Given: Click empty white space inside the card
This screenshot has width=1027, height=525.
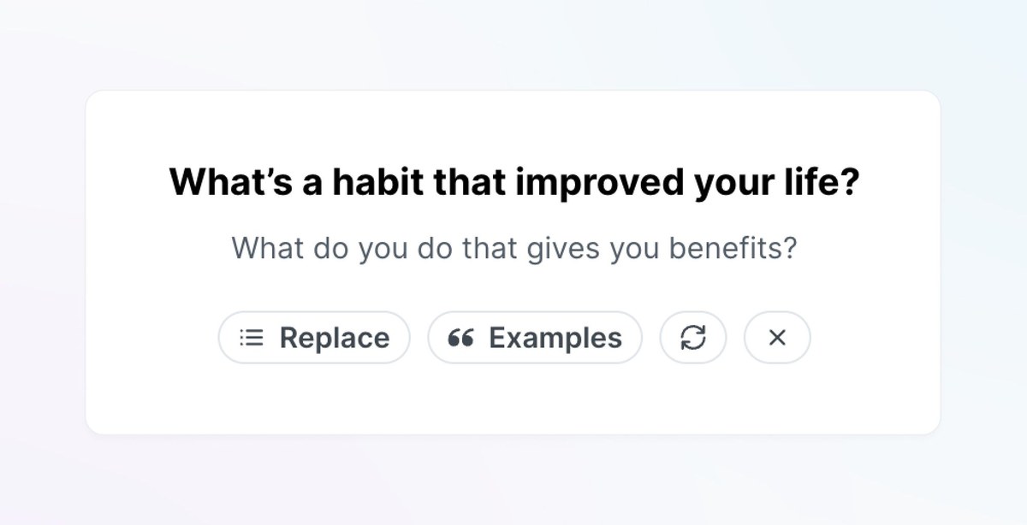Looking at the screenshot, I should click(x=513, y=398).
